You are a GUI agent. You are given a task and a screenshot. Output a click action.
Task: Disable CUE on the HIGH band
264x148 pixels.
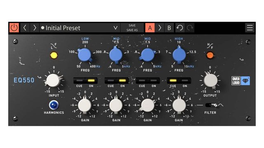pyautogui.click(x=173, y=81)
